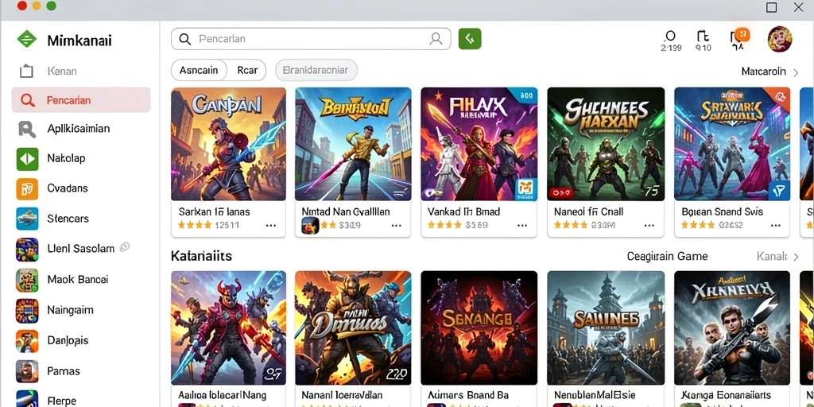Click the magnifier icon in search box
Image resolution: width=814 pixels, height=407 pixels.
point(184,39)
